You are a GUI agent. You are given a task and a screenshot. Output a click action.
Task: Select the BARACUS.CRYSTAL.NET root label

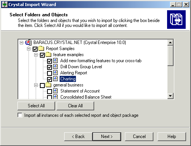click(x=80, y=42)
